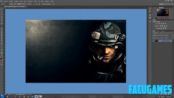Select the Elliptical Marquee tool

(x=2, y=12)
